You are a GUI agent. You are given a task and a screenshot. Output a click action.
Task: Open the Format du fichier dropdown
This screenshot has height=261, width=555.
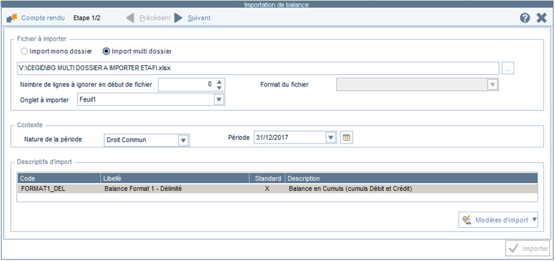492,85
